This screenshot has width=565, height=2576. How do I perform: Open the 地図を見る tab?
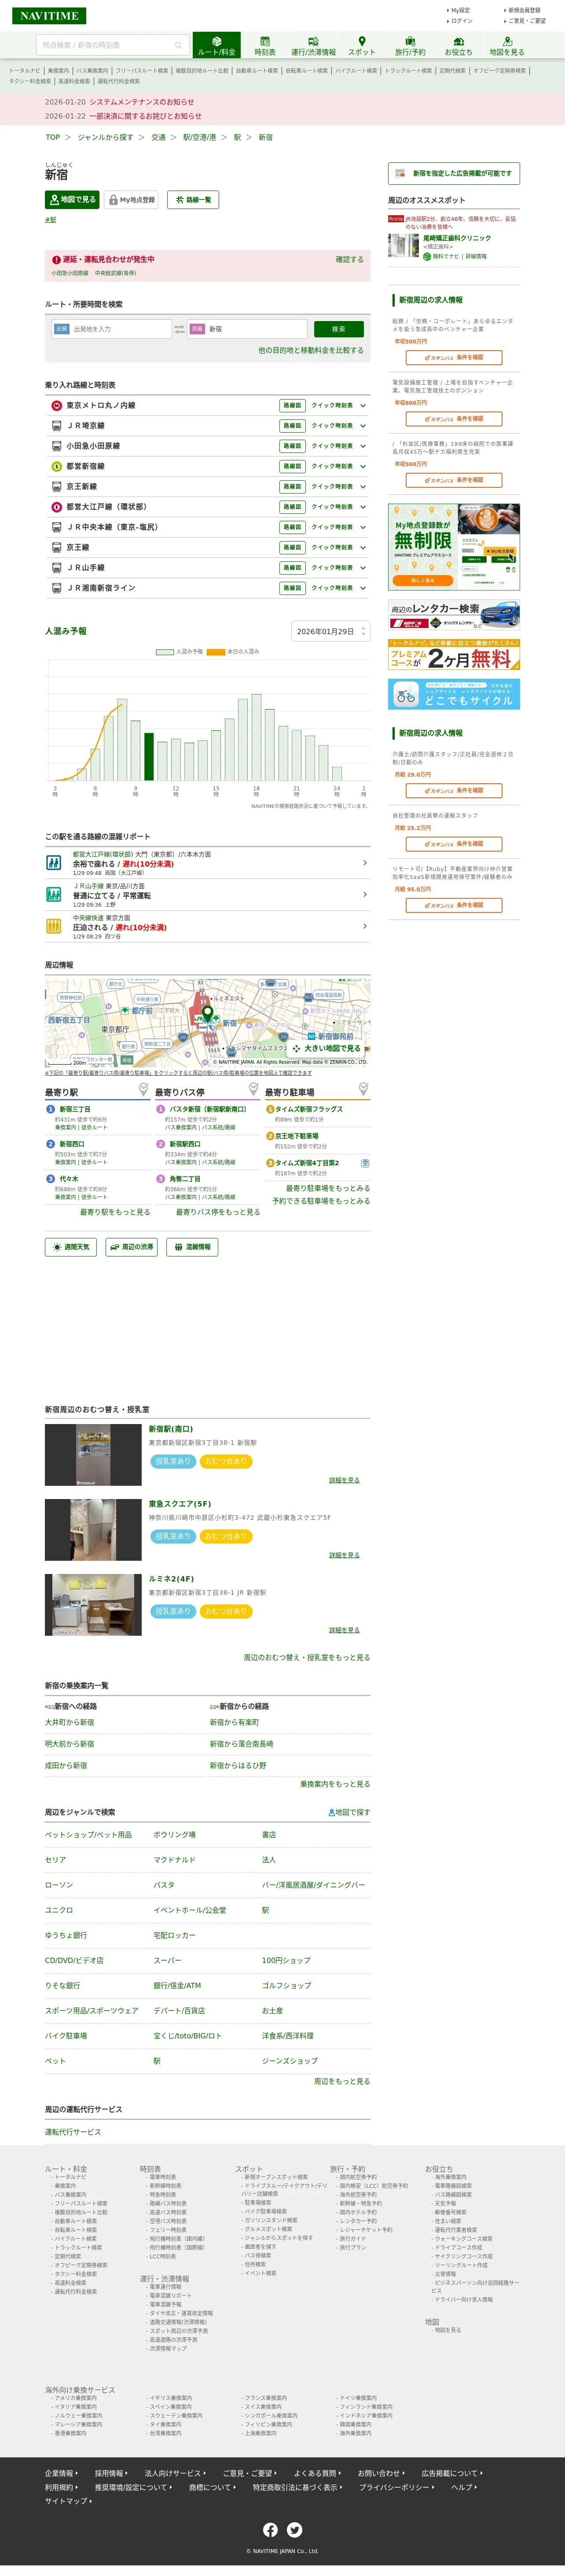(507, 46)
